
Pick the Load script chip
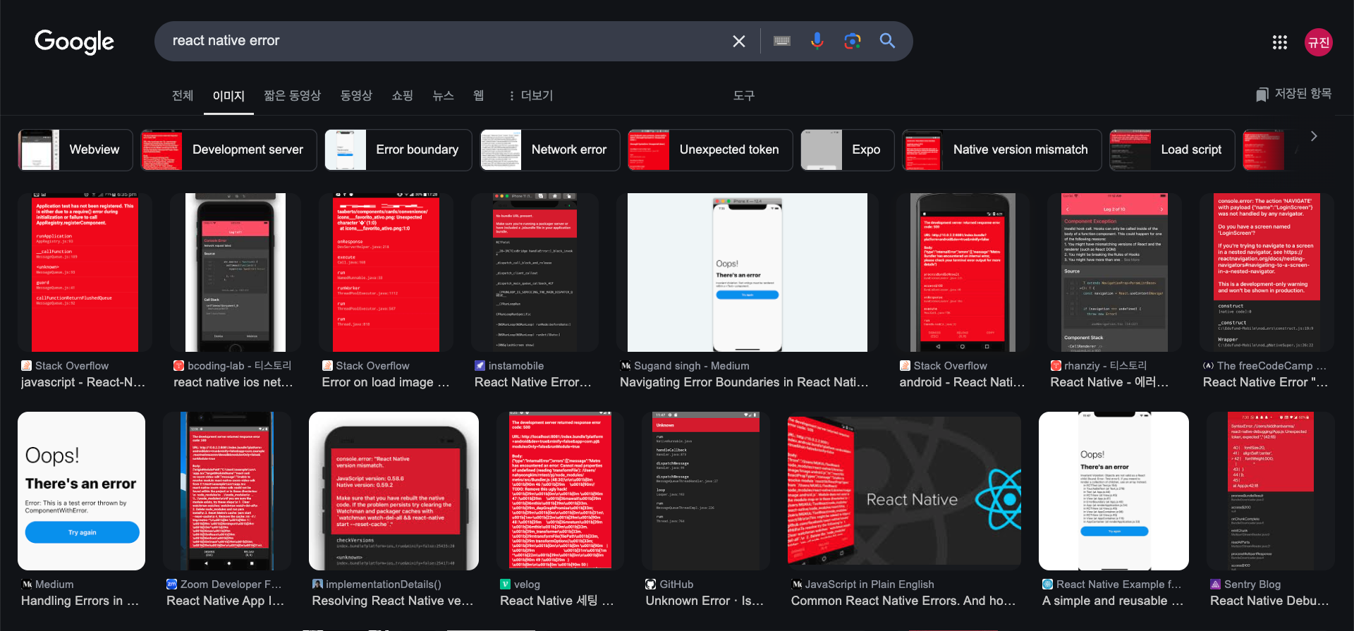[1172, 149]
